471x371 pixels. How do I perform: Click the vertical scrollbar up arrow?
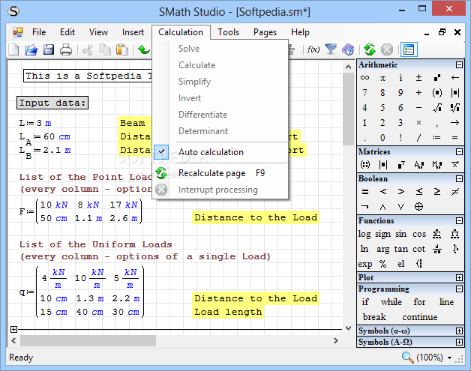(348, 67)
